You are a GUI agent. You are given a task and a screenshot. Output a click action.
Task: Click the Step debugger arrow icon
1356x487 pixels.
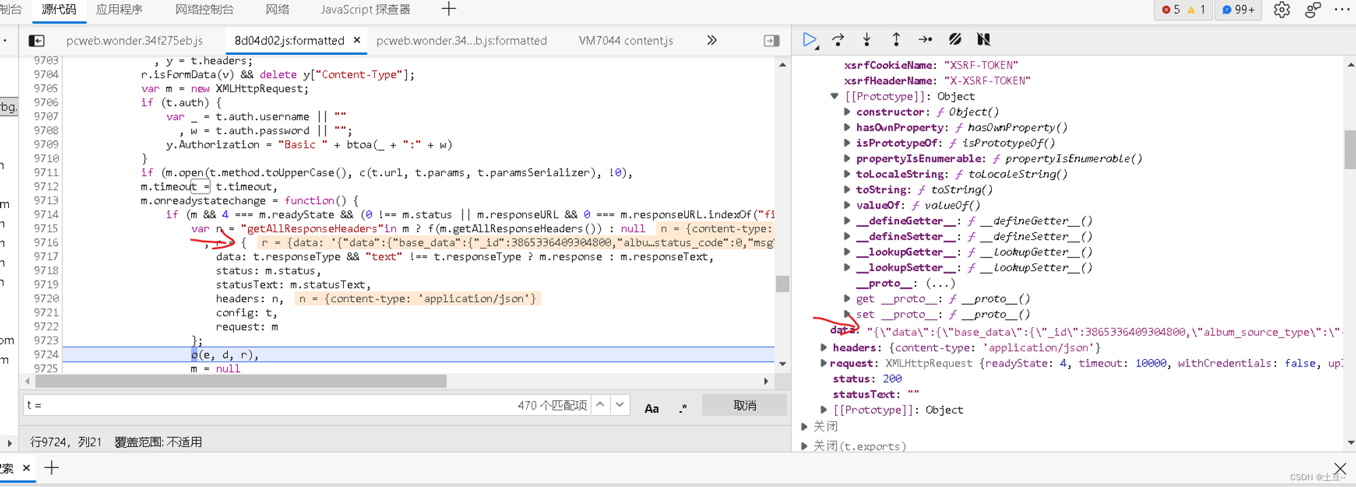tap(925, 40)
